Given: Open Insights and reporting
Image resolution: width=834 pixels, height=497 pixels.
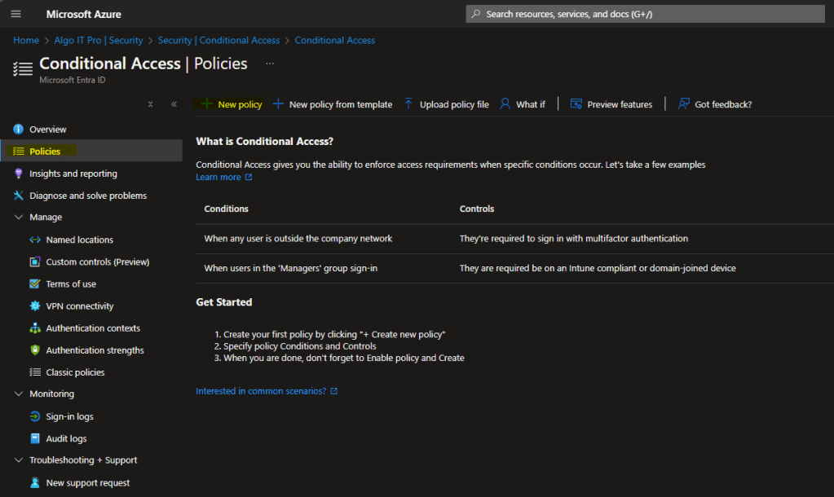Looking at the screenshot, I should [x=73, y=174].
